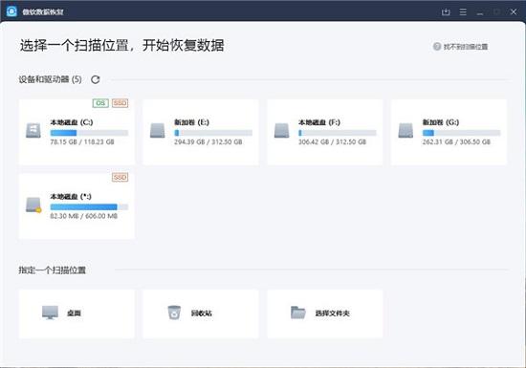Image resolution: width=526 pixels, height=368 pixels.
Task: Click the help question mark icon
Action: tap(437, 47)
